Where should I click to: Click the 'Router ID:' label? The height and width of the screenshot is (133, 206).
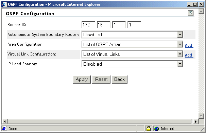pos(17,25)
